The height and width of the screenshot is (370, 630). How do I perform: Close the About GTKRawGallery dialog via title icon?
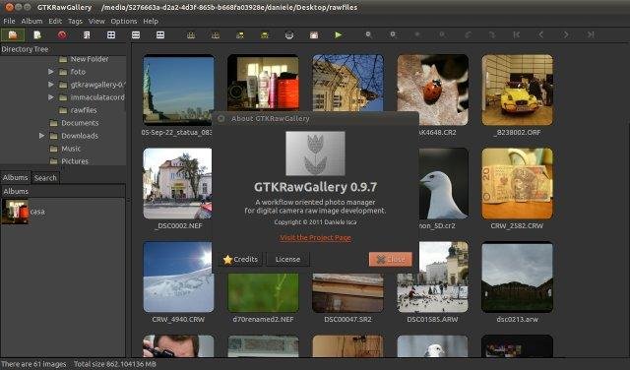tap(220, 118)
